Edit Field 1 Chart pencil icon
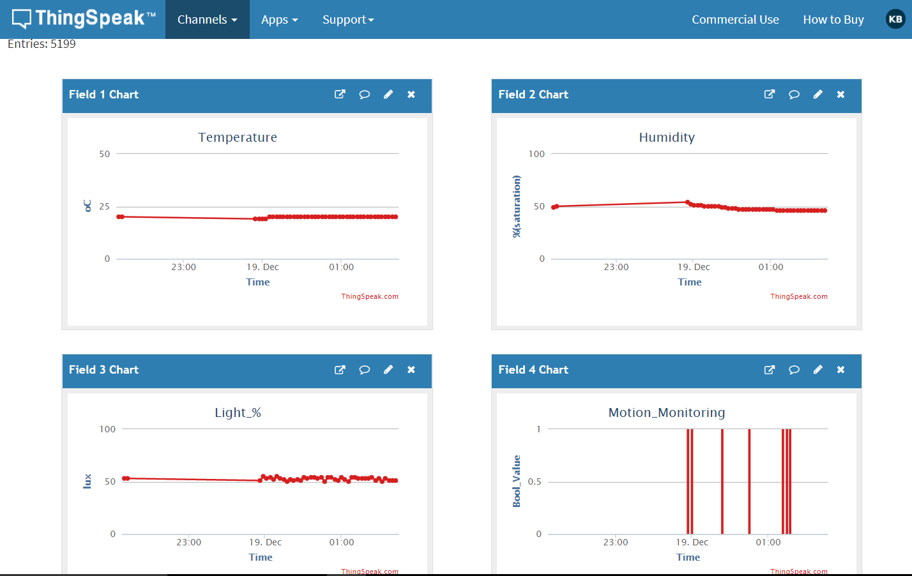The height and width of the screenshot is (576, 912). tap(388, 95)
